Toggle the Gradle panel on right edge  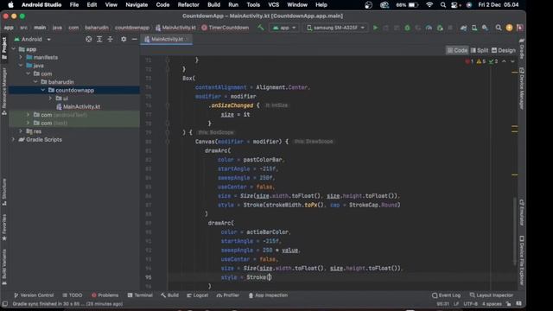coord(522,48)
